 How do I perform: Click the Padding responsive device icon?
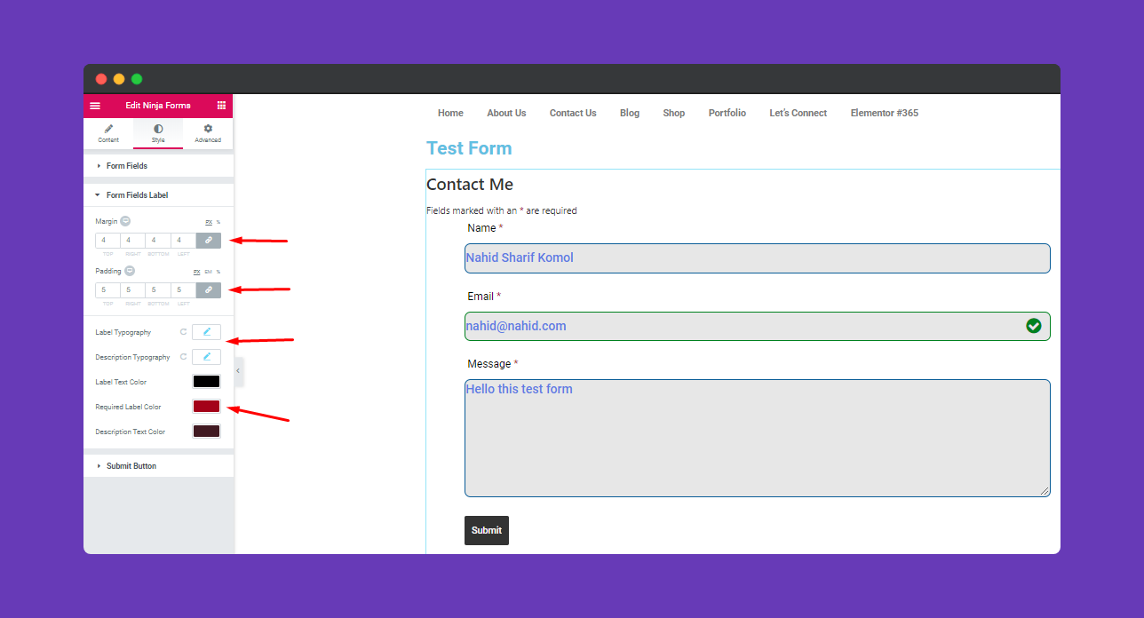[130, 271]
